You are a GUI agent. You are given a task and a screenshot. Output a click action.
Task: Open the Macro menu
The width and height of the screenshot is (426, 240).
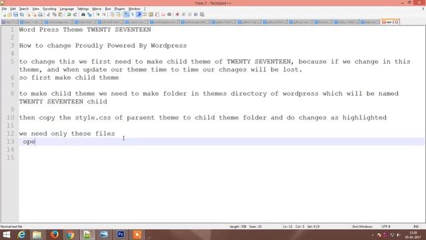point(97,9)
